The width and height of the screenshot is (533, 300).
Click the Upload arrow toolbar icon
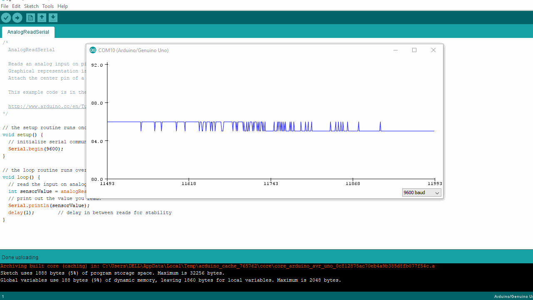pos(17,17)
